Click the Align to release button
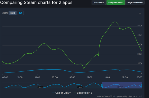Screen dimensions: 149x98 [x=135, y=2]
